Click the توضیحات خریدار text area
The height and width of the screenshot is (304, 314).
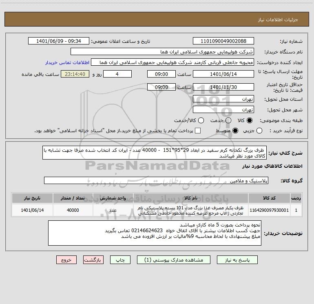[155, 233]
